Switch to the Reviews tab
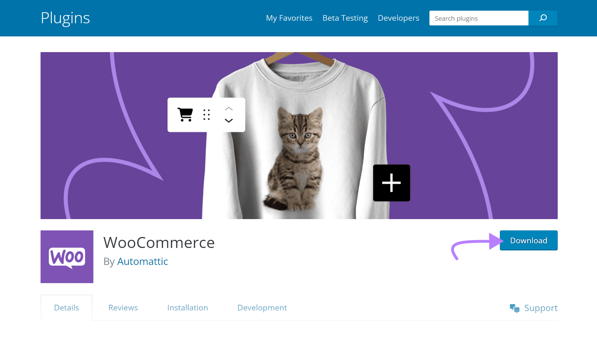Screen dimensions: 597x339 pyautogui.click(x=123, y=308)
